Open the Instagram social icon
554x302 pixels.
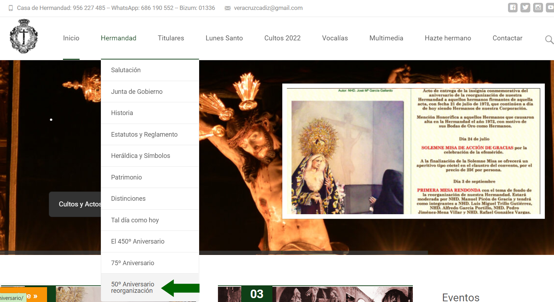point(538,7)
